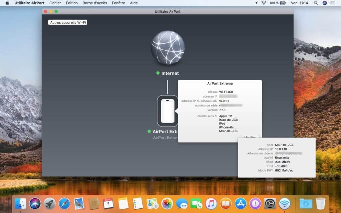341x213 pixels.
Task: Click the Internet globe icon
Action: (168, 48)
